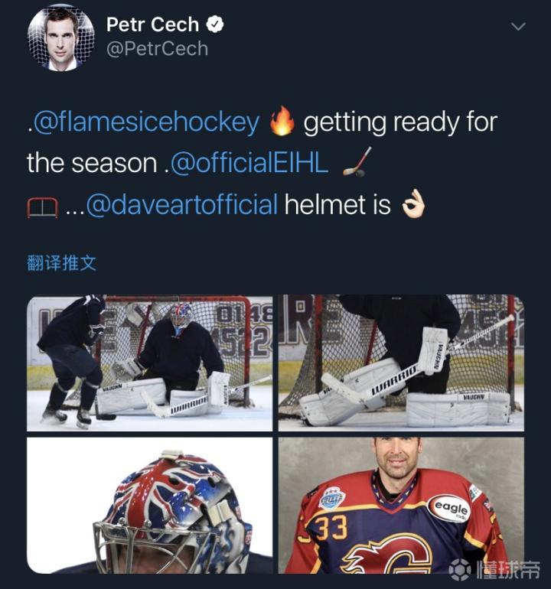The height and width of the screenshot is (589, 551).
Task: Expand the tweet options chevron
Action: click(x=518, y=27)
